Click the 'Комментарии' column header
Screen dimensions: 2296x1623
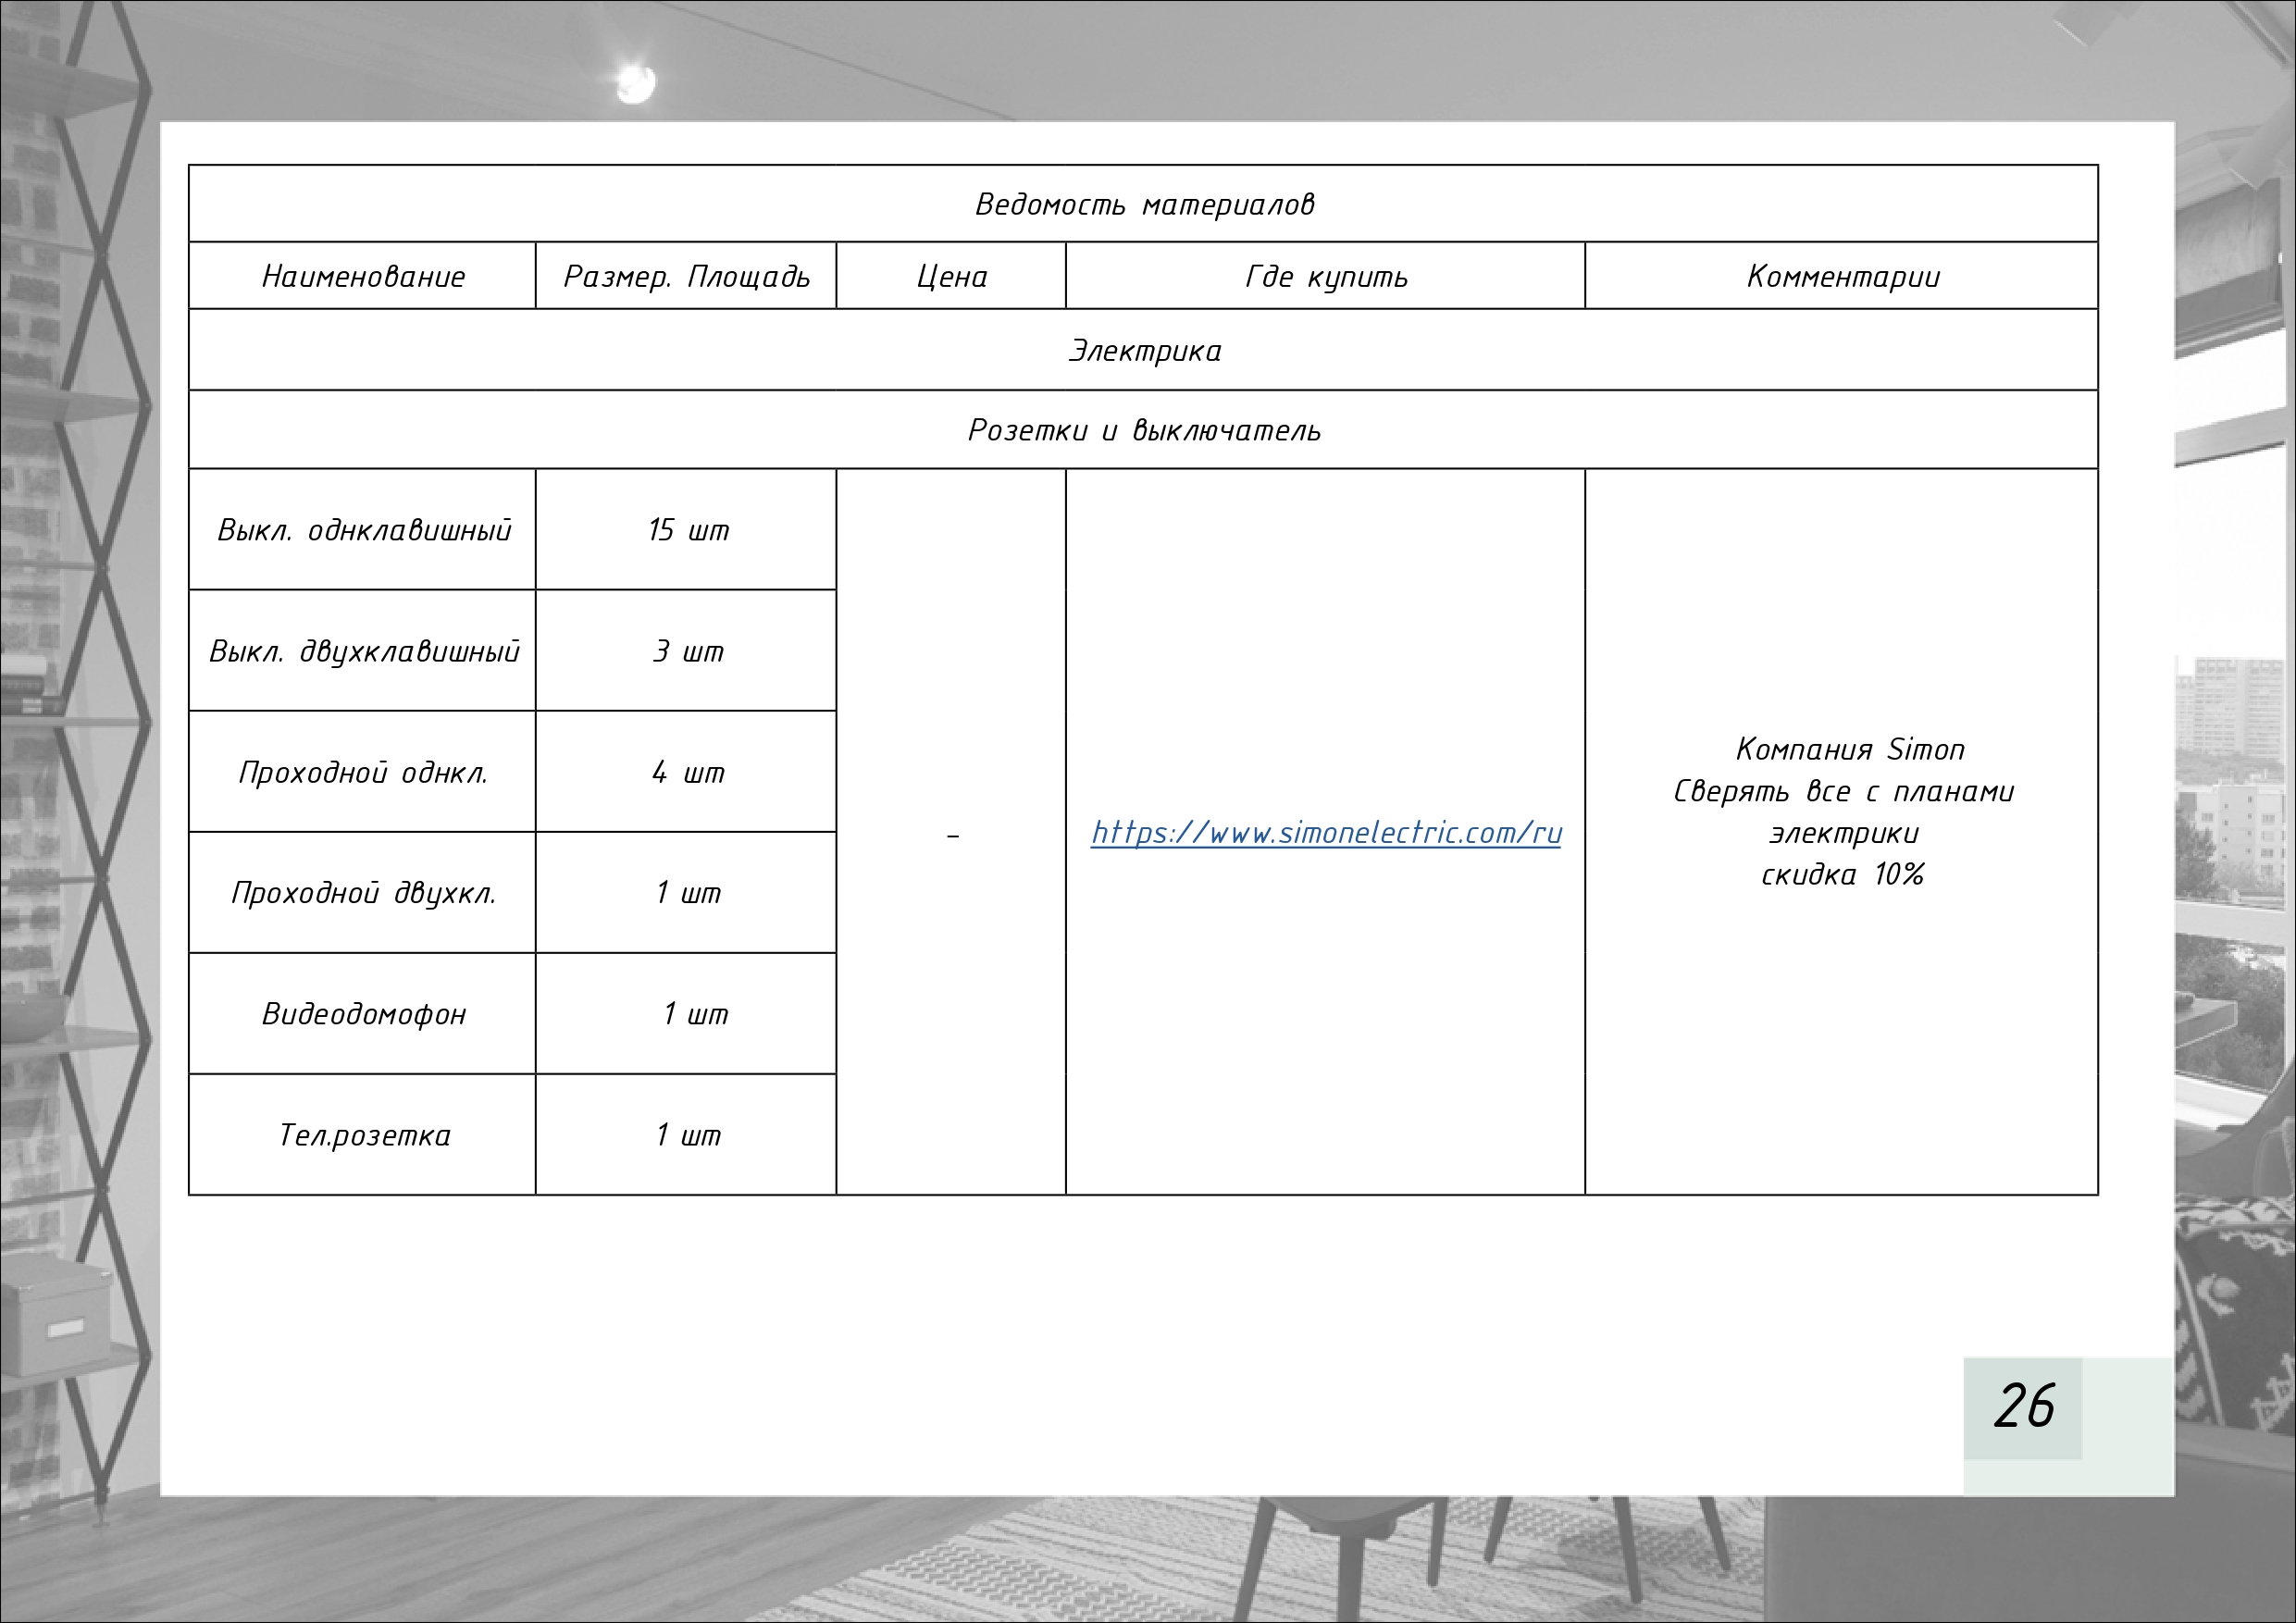(1842, 277)
